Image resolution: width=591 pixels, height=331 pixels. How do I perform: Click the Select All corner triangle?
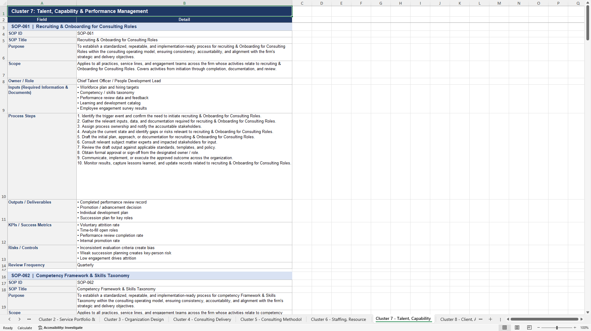point(4,3)
